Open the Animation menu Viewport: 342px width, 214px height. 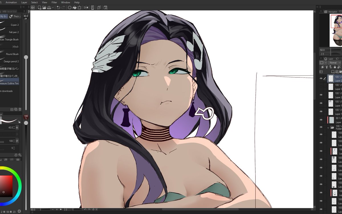click(11, 2)
